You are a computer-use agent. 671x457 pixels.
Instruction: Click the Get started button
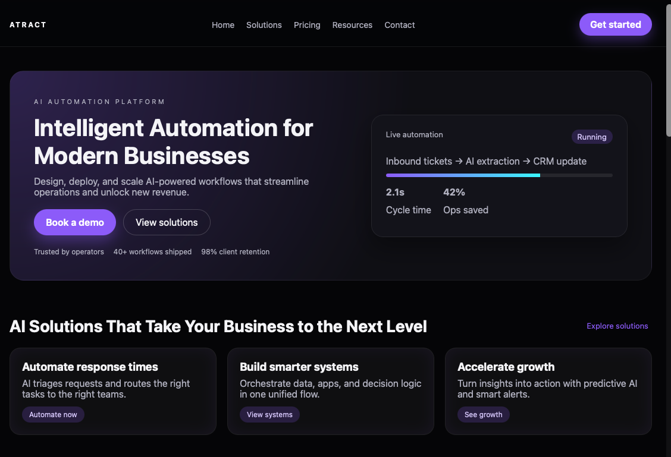(615, 24)
